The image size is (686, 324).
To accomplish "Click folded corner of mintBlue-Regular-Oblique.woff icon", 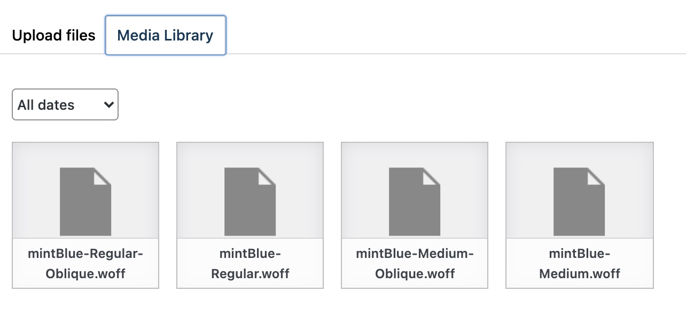I will pos(102,177).
